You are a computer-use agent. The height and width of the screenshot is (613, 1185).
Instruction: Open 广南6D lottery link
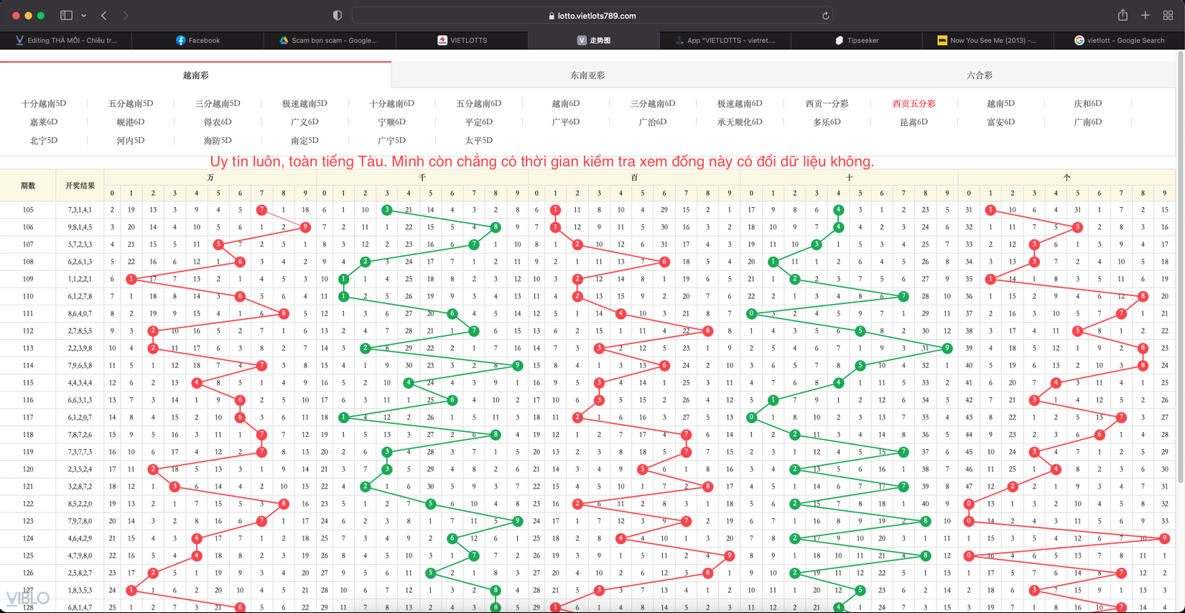tap(1087, 122)
